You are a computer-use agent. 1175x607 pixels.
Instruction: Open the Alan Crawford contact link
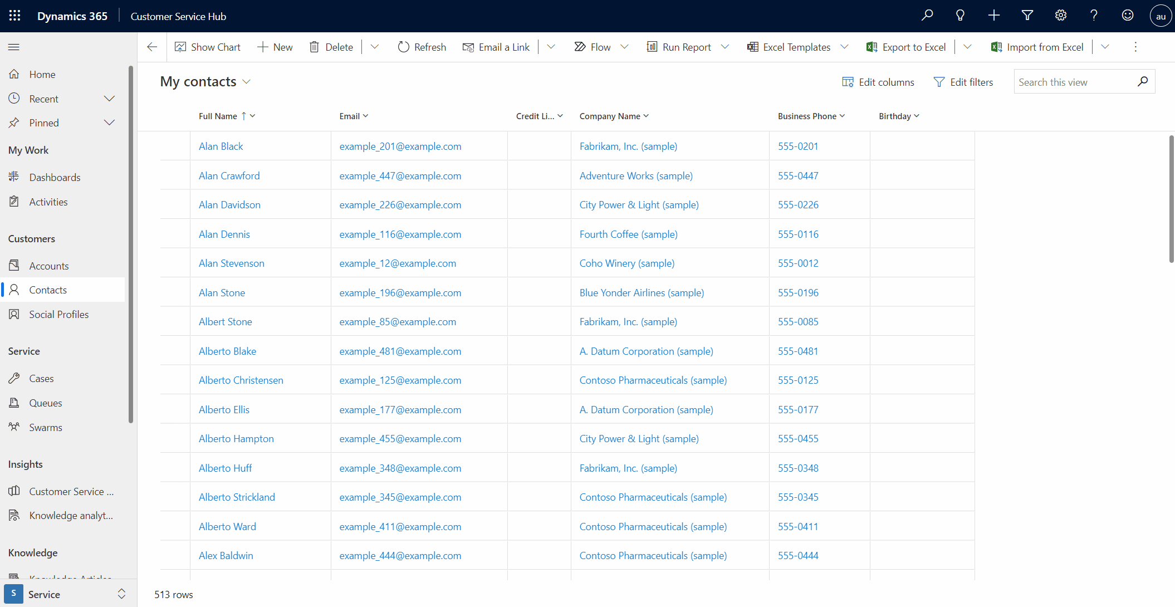[229, 176]
